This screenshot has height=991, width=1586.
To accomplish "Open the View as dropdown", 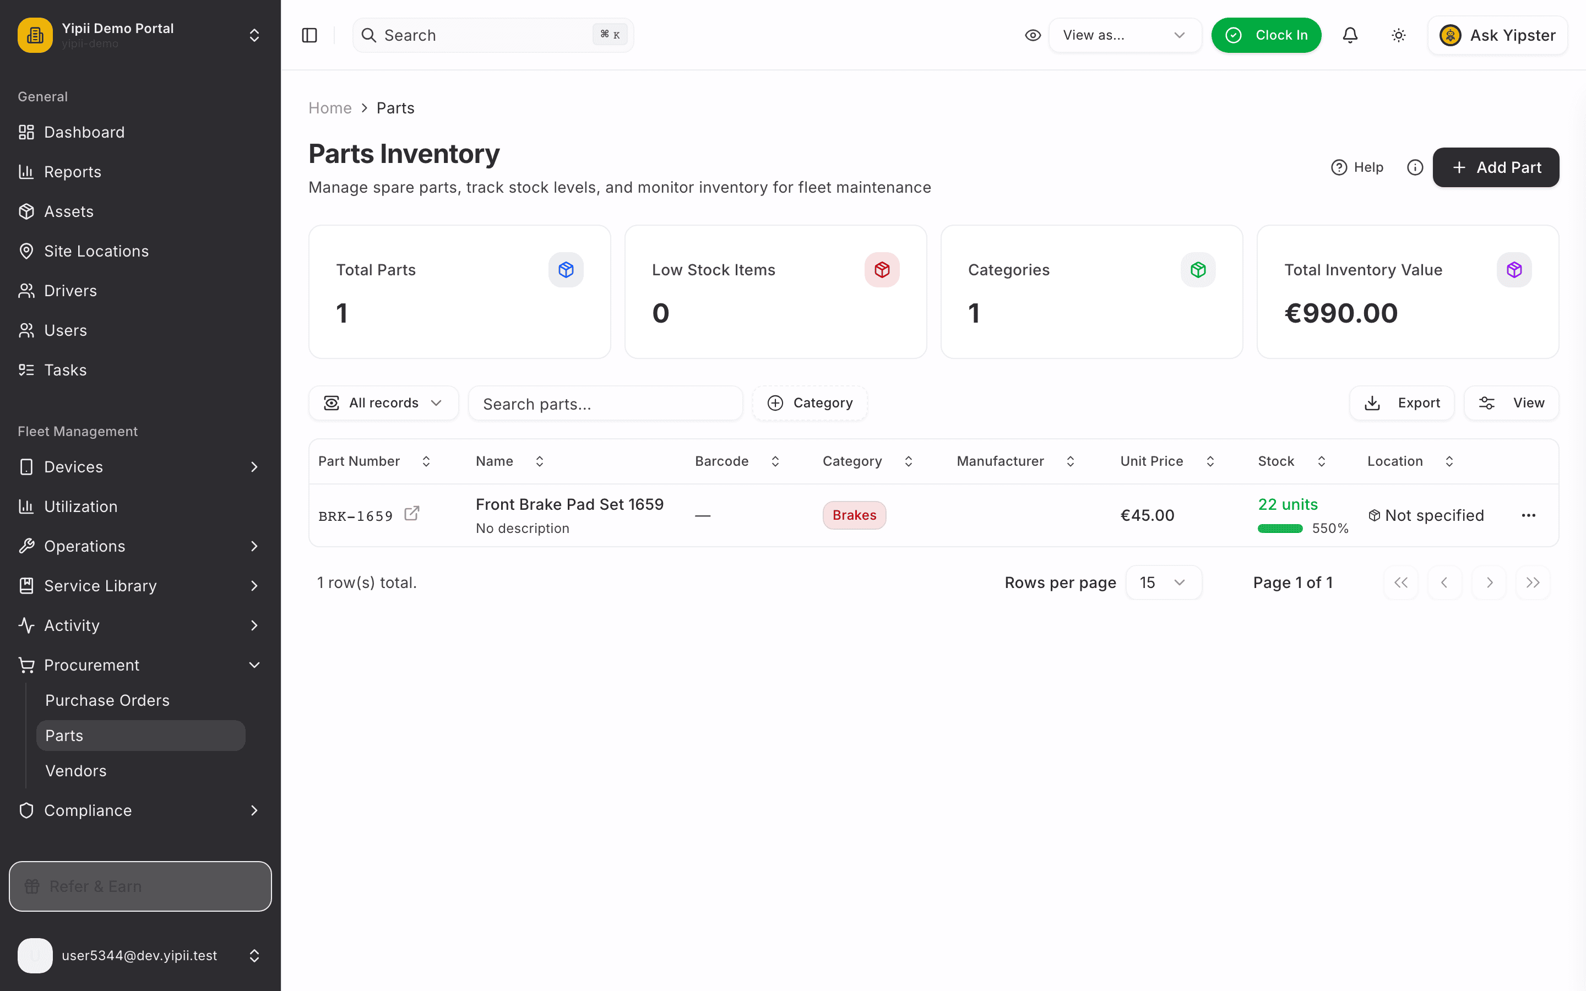I will (x=1125, y=35).
